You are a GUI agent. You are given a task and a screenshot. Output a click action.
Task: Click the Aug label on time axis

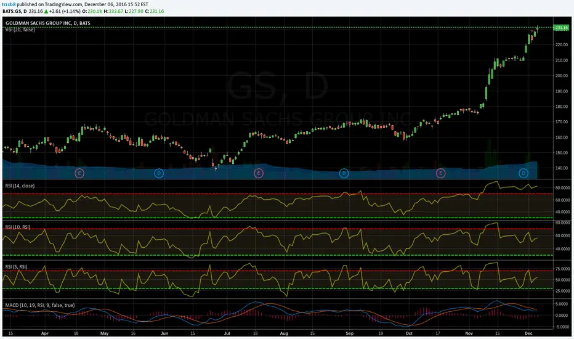tap(284, 333)
